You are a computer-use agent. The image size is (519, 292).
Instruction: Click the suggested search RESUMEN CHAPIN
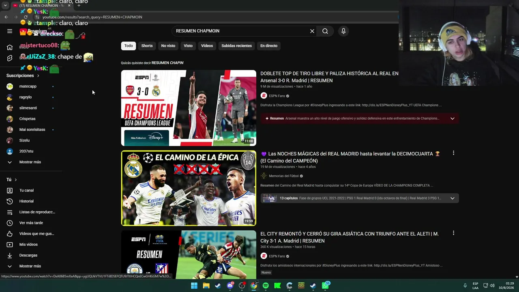tap(167, 63)
